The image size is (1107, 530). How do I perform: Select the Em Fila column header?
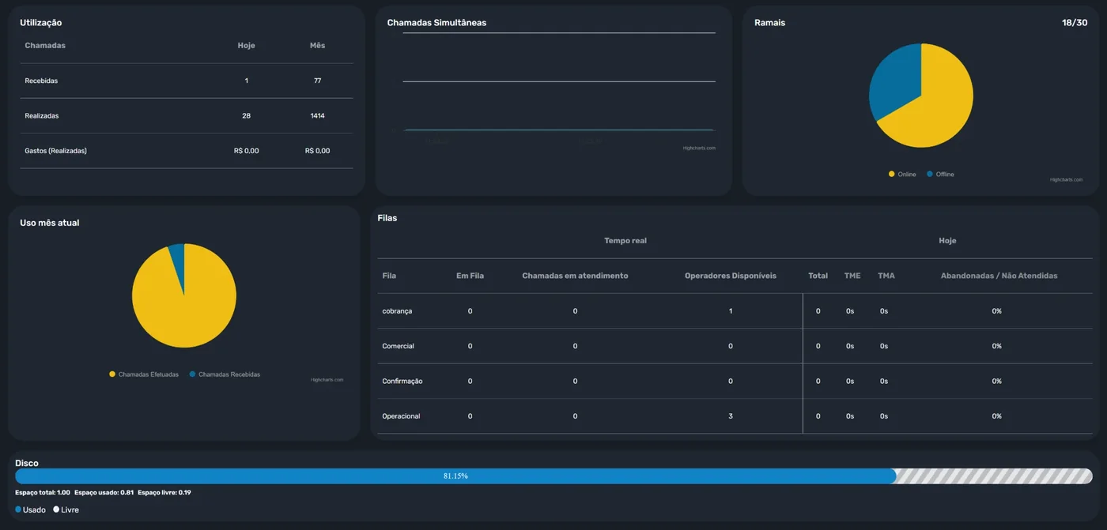tap(470, 276)
